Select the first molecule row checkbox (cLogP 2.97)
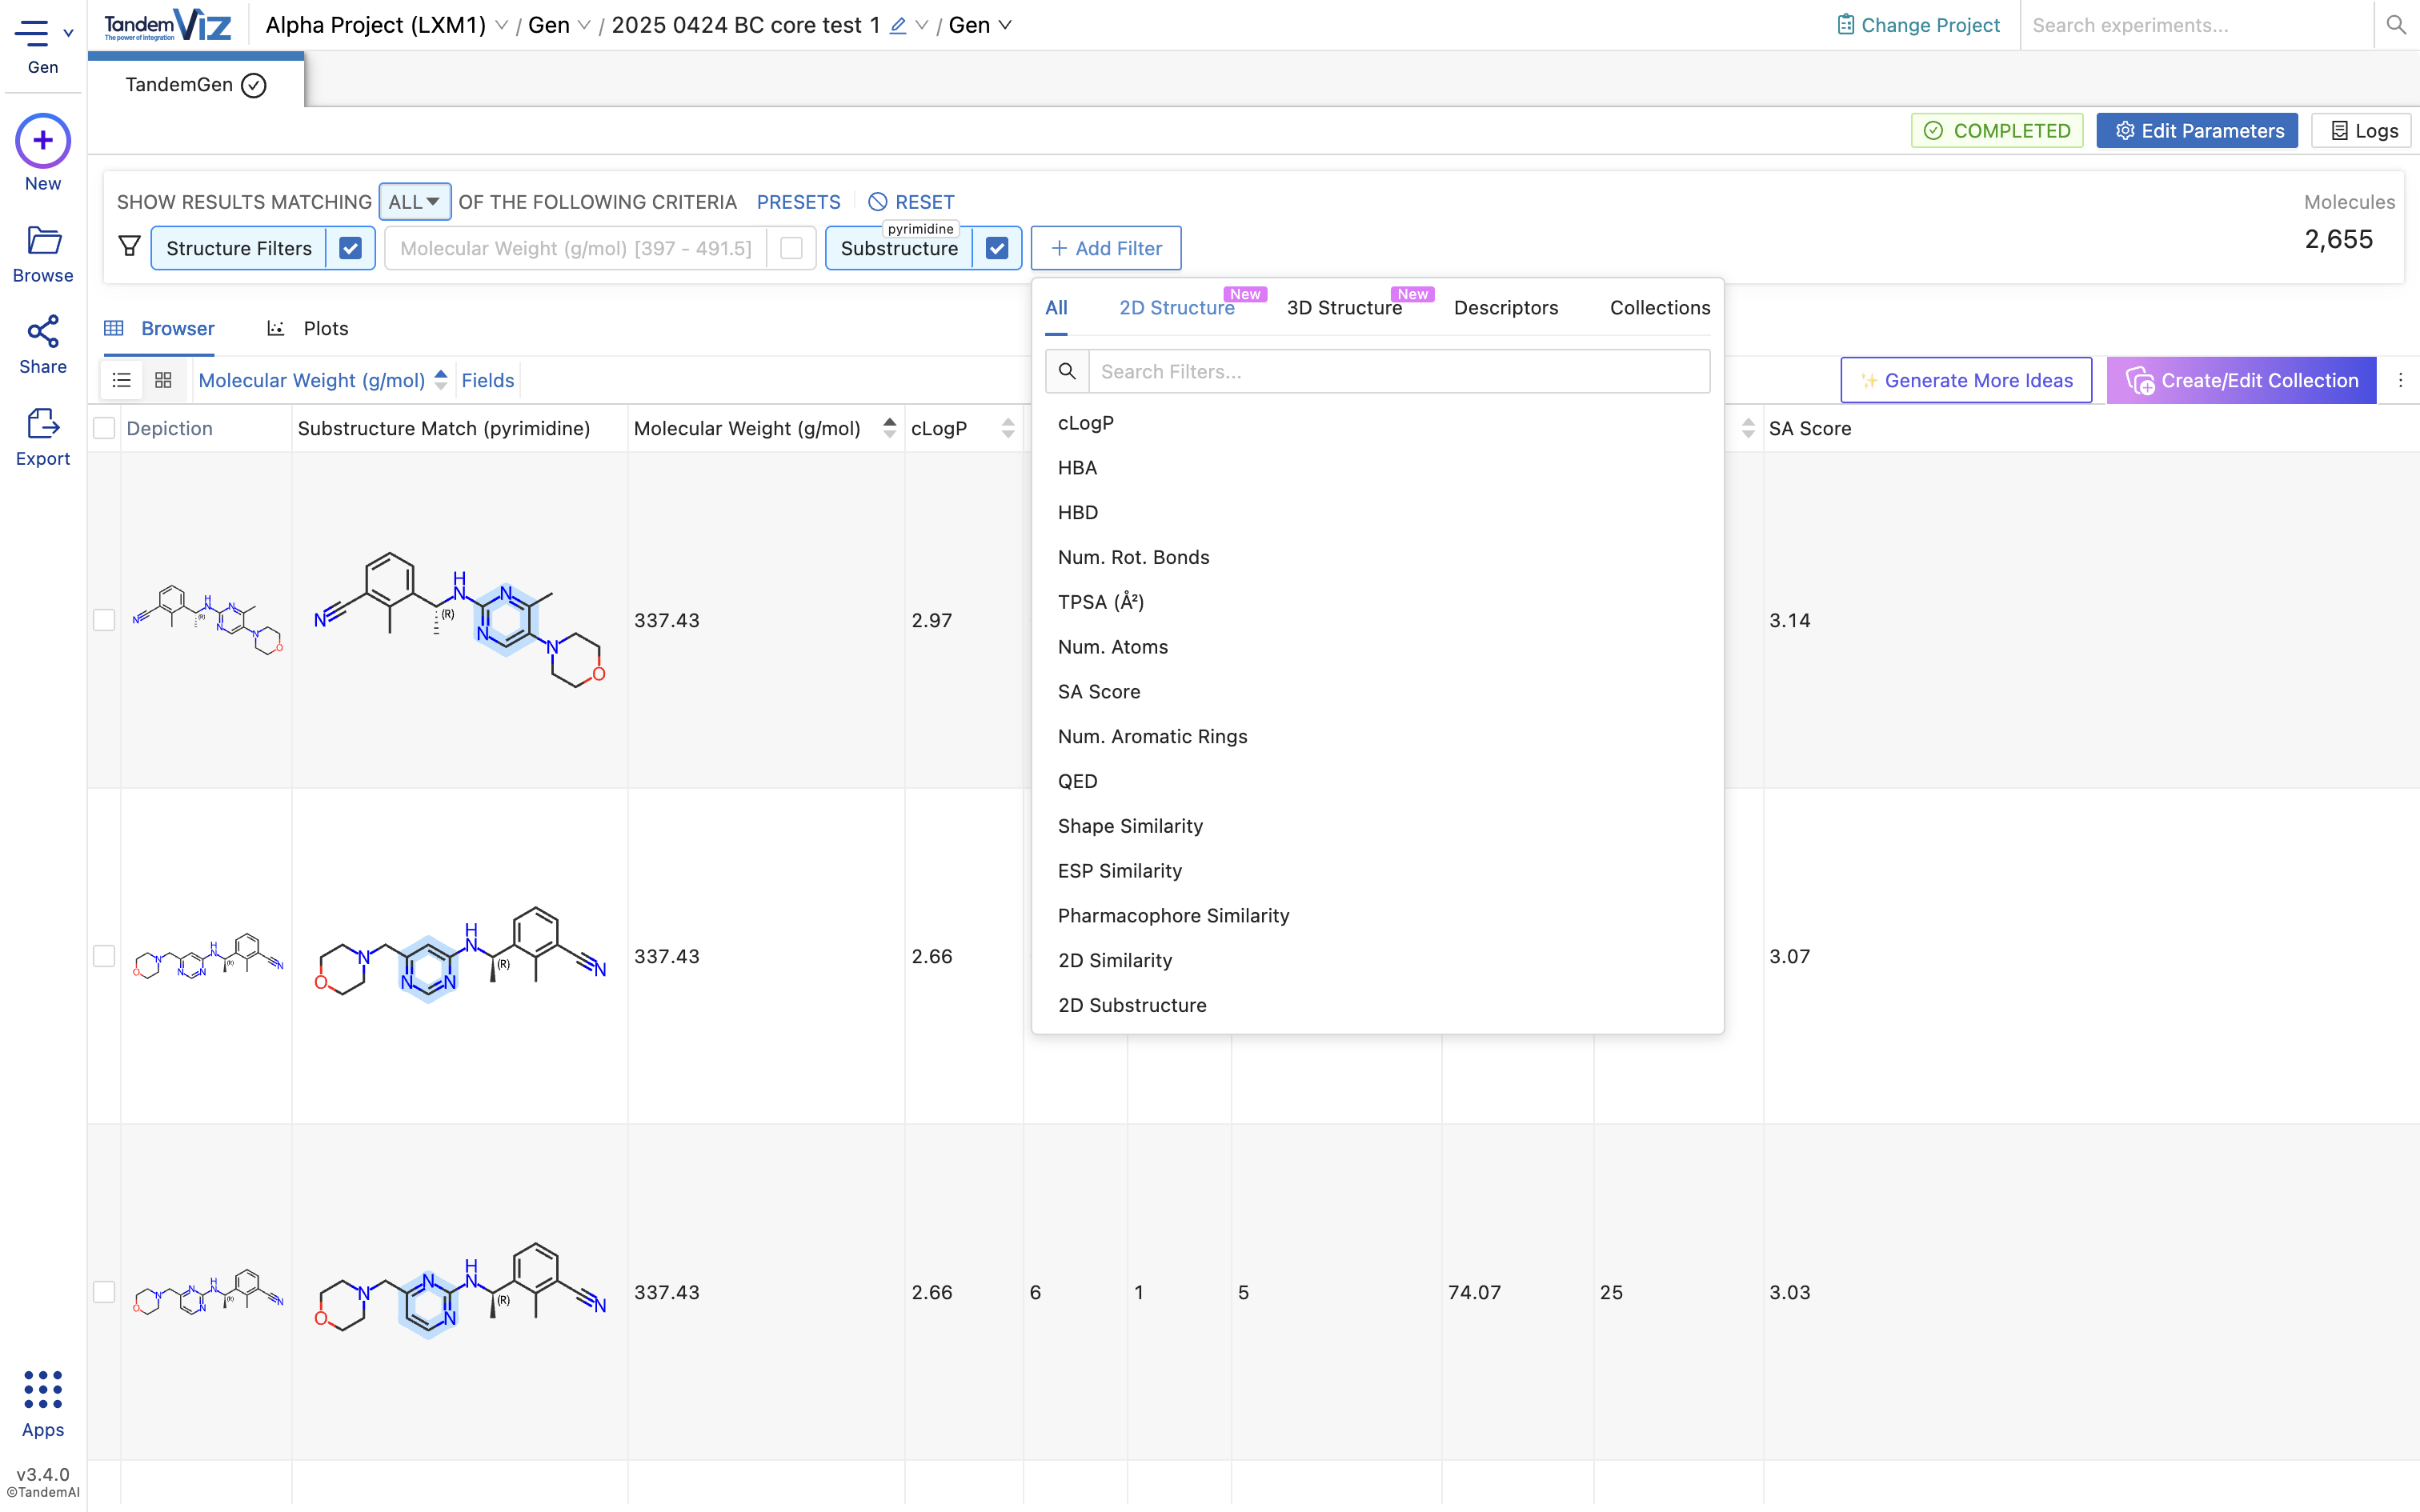The image size is (2420, 1512). point(104,620)
